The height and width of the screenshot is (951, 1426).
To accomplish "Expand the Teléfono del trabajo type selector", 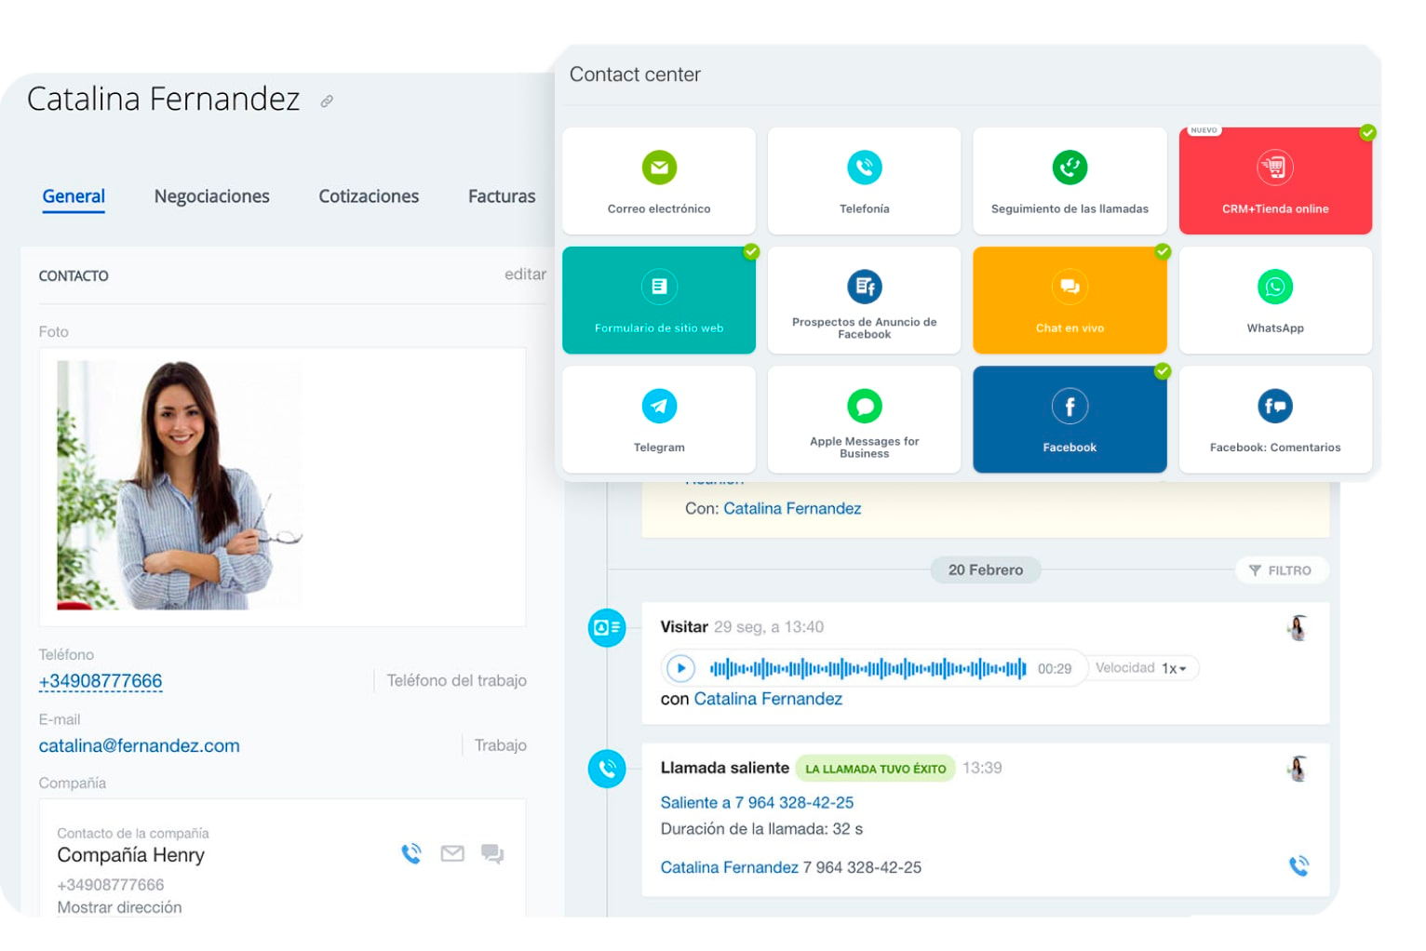I will point(456,681).
